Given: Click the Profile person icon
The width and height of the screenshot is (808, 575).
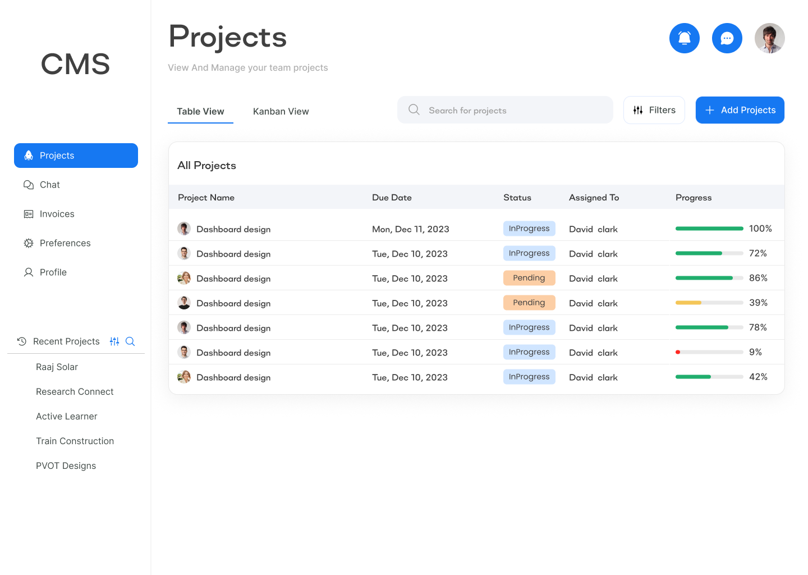Looking at the screenshot, I should click(x=29, y=272).
